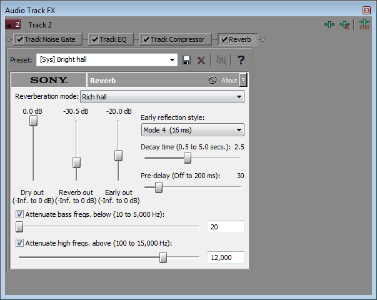Click the Decay time slider thumb
377x300 pixels.
click(188, 158)
